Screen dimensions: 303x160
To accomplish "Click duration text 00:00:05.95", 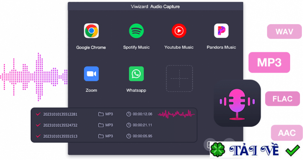I will pyautogui.click(x=142, y=136).
